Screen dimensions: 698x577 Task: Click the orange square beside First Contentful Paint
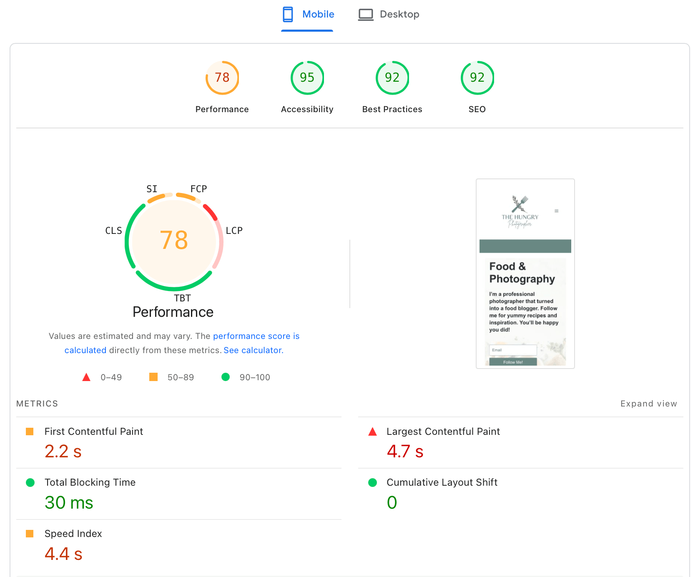click(x=30, y=431)
